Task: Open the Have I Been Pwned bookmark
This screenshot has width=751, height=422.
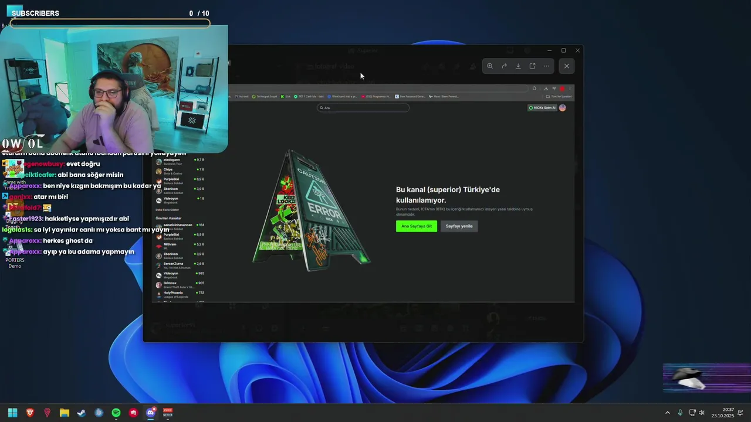Action: pyautogui.click(x=445, y=96)
